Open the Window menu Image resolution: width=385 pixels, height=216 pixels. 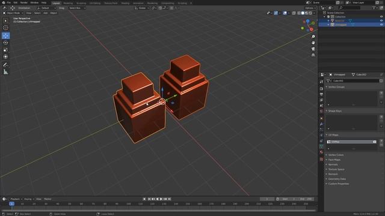coord(34,2)
